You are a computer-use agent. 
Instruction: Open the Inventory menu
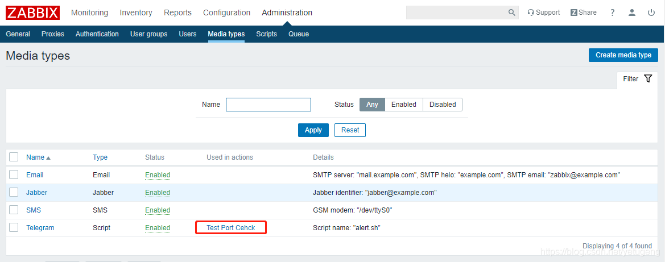click(x=136, y=13)
